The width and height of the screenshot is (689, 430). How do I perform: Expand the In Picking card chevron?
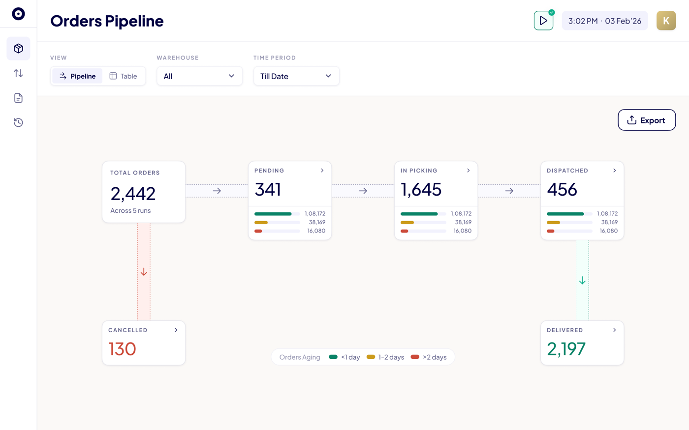pos(469,171)
